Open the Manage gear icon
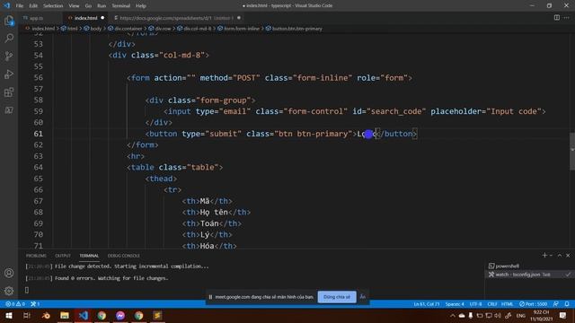 (9, 291)
